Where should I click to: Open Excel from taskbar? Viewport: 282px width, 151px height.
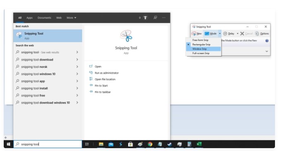pos(199,144)
